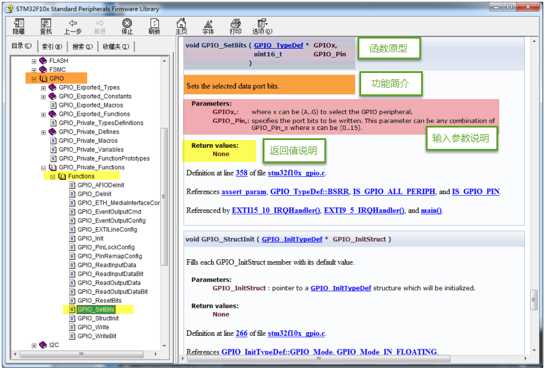Click the Locate (查找) toolbar icon
This screenshot has width=545, height=369.
46,27
